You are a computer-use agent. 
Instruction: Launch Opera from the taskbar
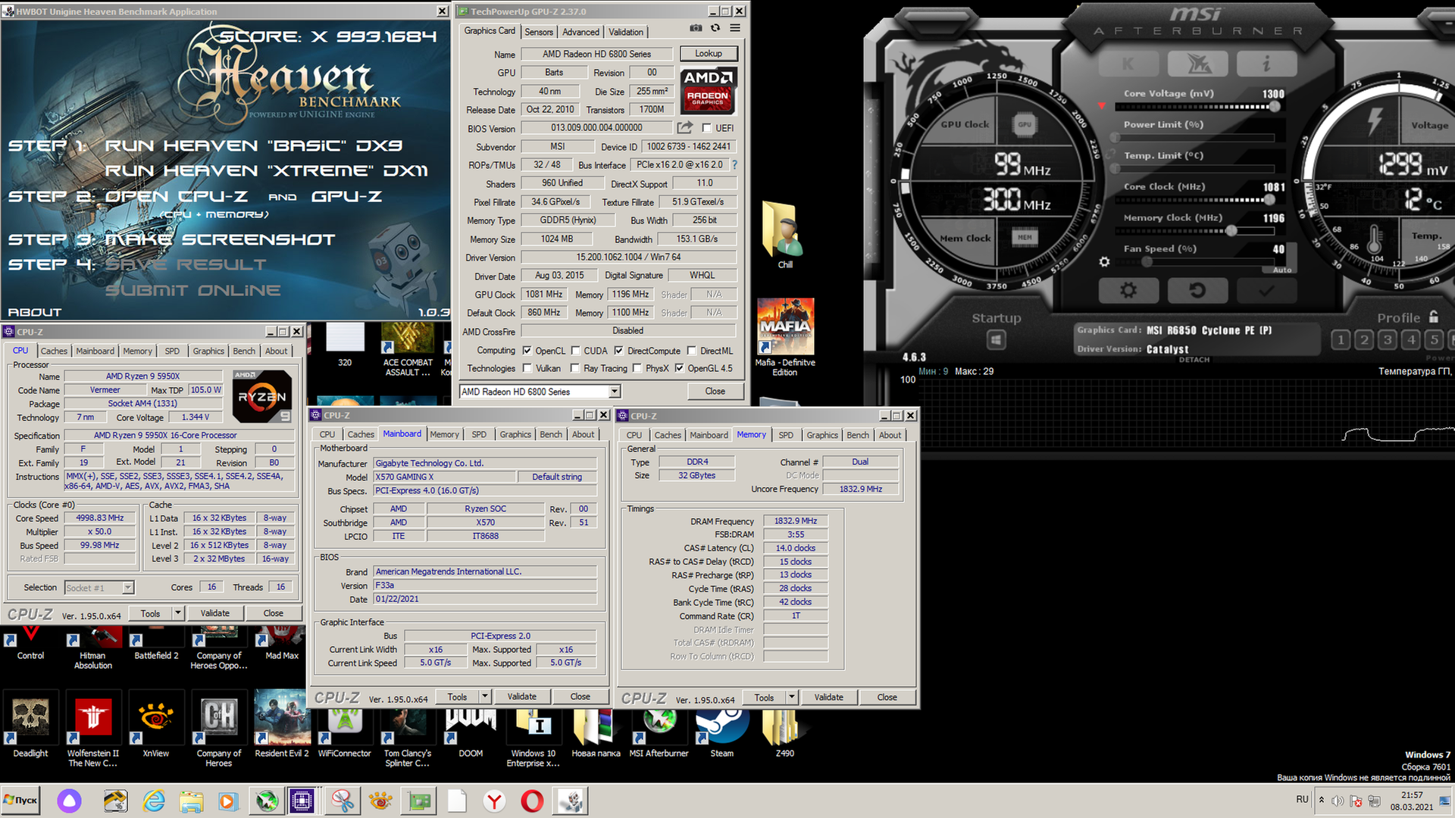click(x=532, y=801)
